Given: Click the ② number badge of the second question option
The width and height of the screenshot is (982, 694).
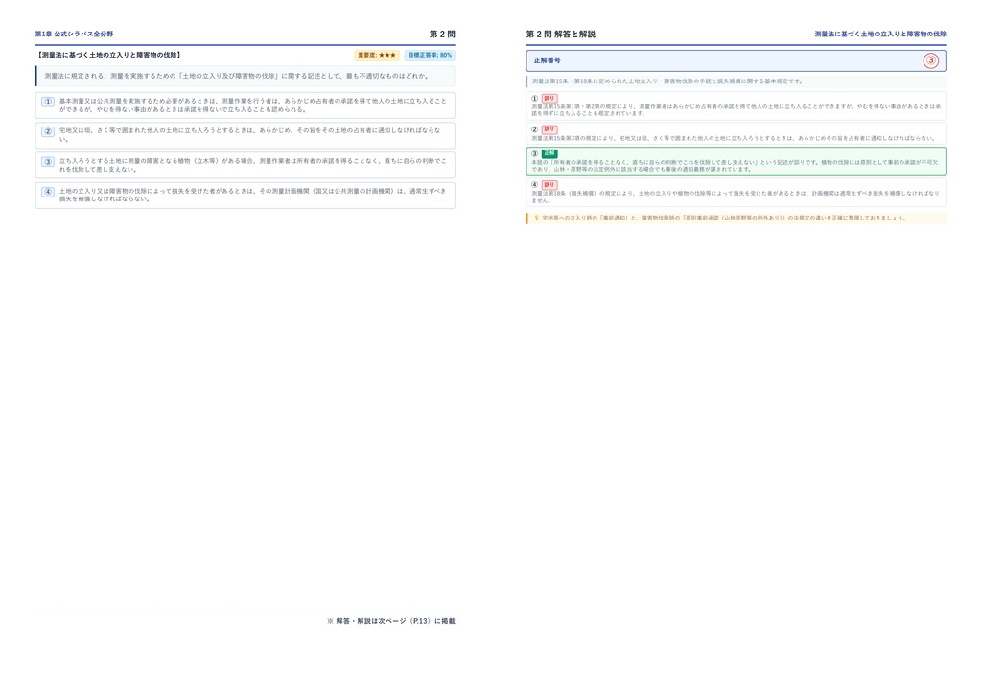Looking at the screenshot, I should [48, 131].
